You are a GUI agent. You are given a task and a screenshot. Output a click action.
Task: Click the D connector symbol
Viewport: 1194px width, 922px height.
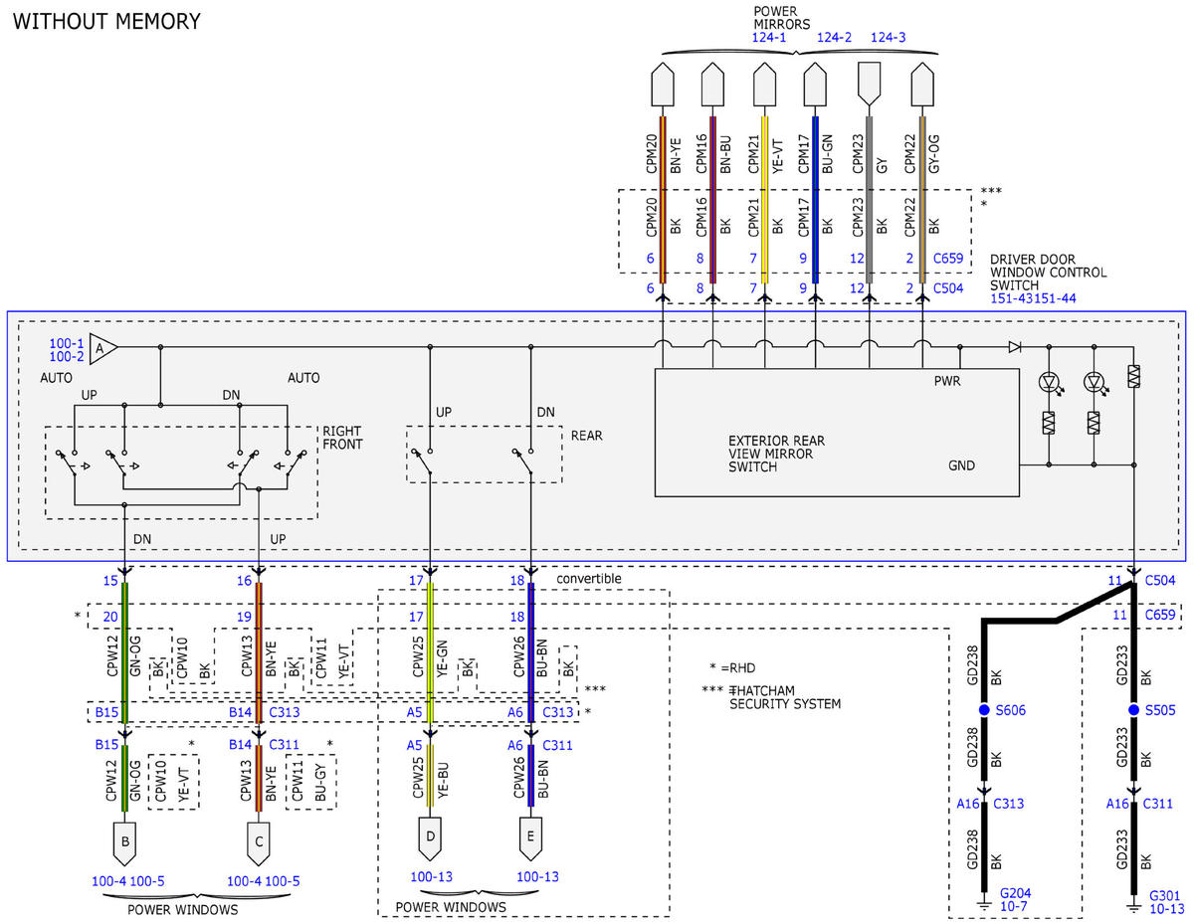click(x=430, y=839)
